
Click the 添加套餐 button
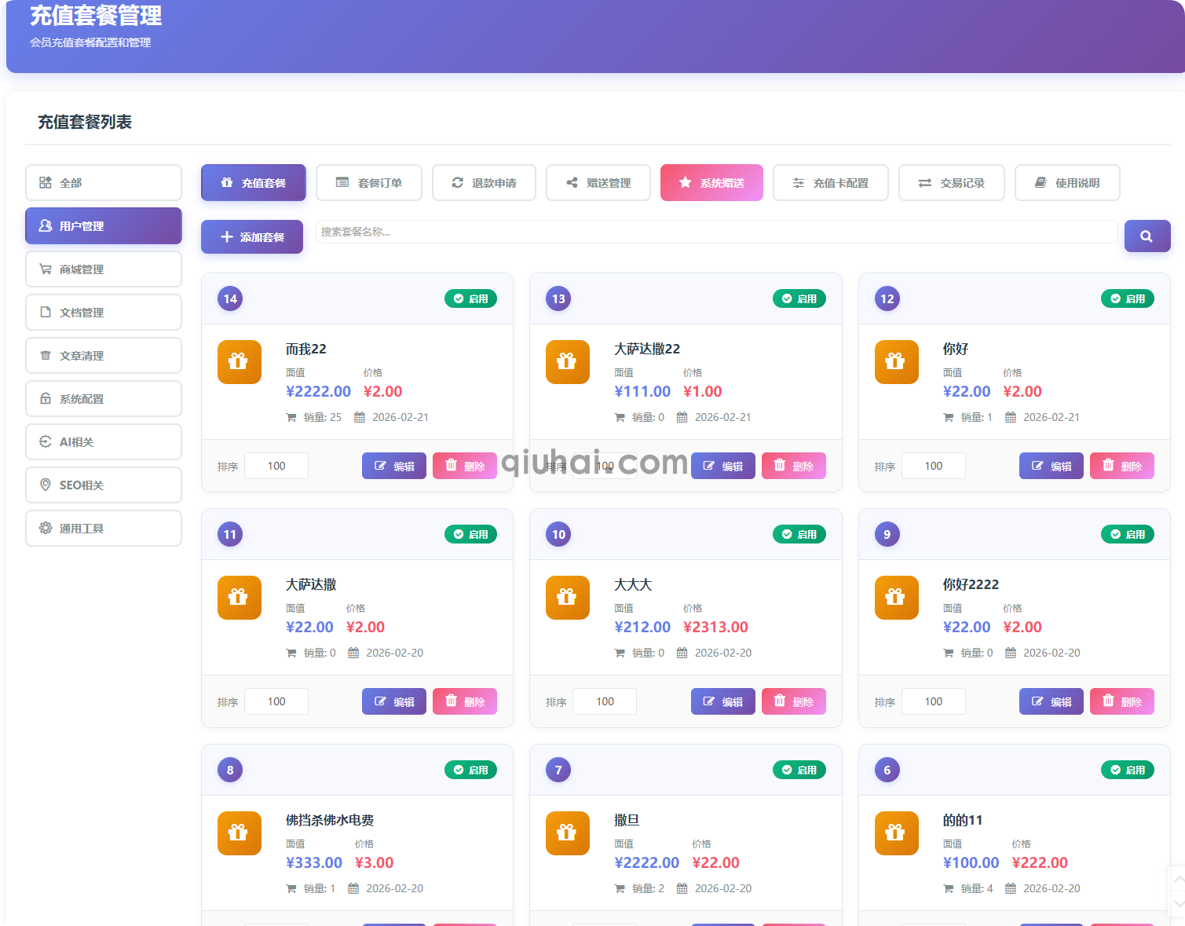pyautogui.click(x=252, y=237)
